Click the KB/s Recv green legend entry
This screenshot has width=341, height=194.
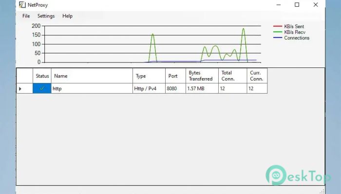pos(289,32)
